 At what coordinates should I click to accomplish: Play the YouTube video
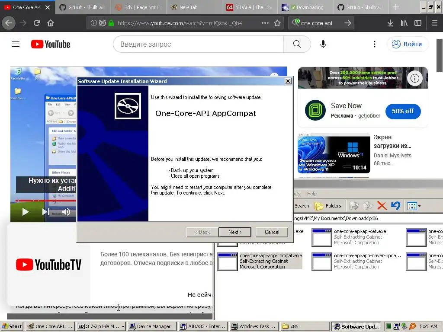[26, 212]
